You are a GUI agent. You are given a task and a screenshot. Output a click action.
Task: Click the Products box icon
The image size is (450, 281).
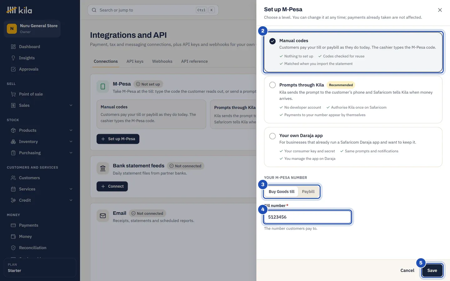[13, 131]
